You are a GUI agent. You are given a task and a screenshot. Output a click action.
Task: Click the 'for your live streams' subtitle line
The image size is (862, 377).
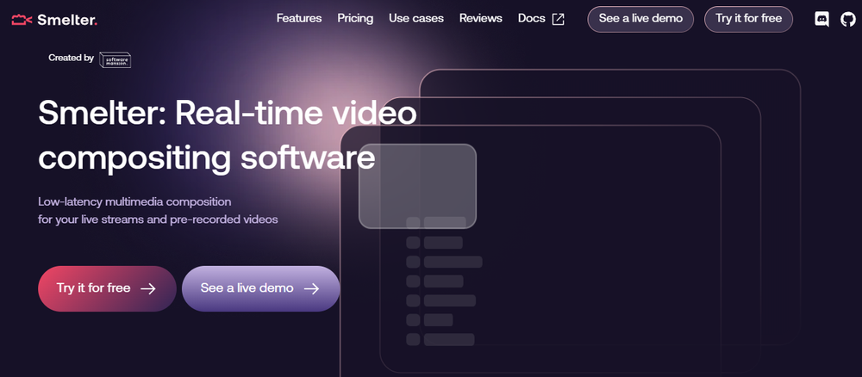click(158, 219)
